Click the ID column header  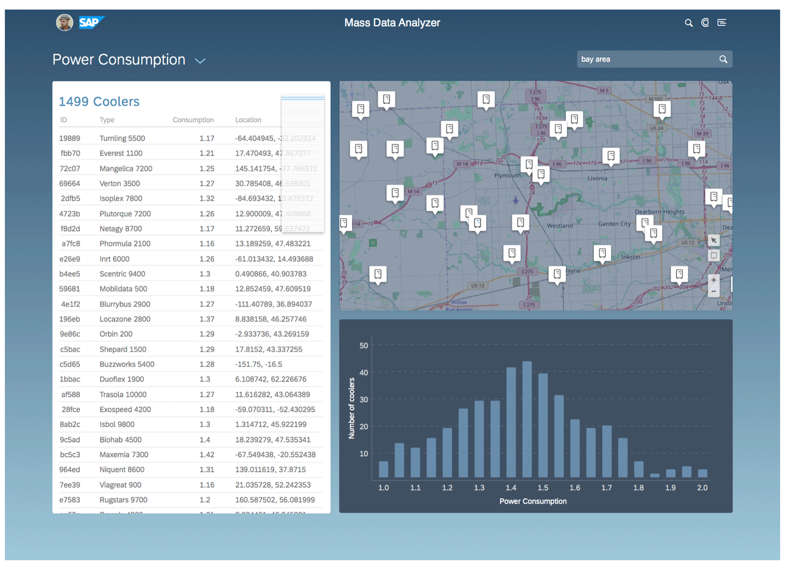click(63, 120)
